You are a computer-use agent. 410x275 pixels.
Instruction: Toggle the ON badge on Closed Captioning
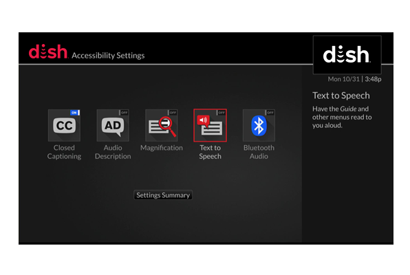pos(75,113)
